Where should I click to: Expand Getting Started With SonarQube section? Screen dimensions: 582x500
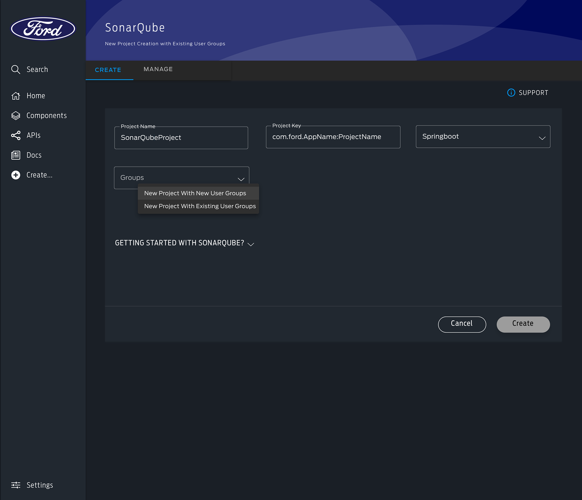pos(184,243)
